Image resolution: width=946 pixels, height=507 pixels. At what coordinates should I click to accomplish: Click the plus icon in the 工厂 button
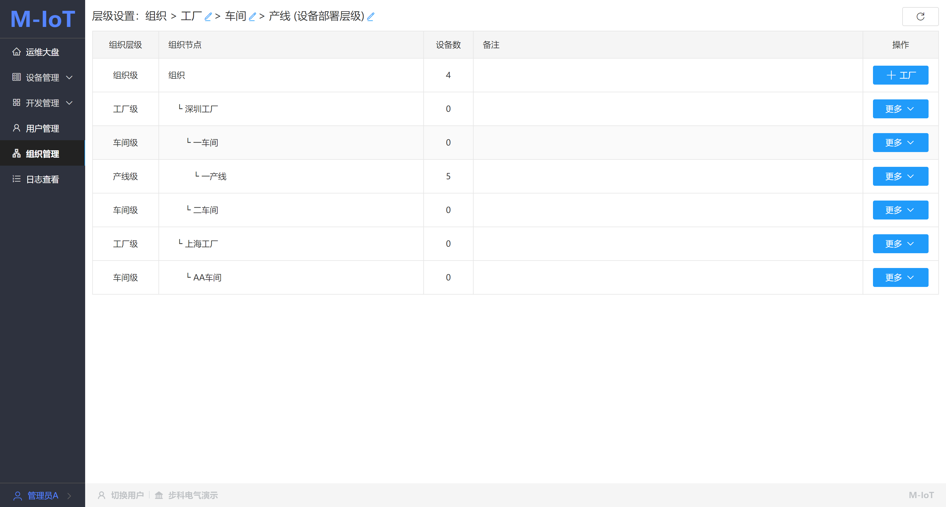891,75
